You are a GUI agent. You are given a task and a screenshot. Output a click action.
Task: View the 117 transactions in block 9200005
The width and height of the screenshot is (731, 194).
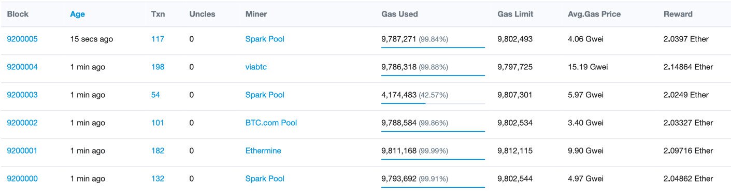157,39
